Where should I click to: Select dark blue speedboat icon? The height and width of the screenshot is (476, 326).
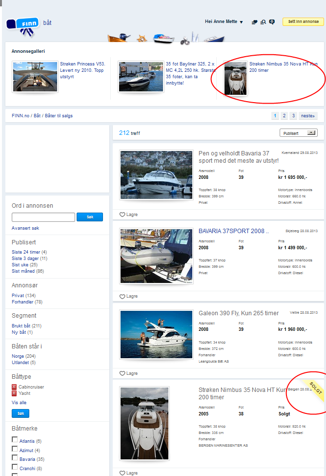214,39
